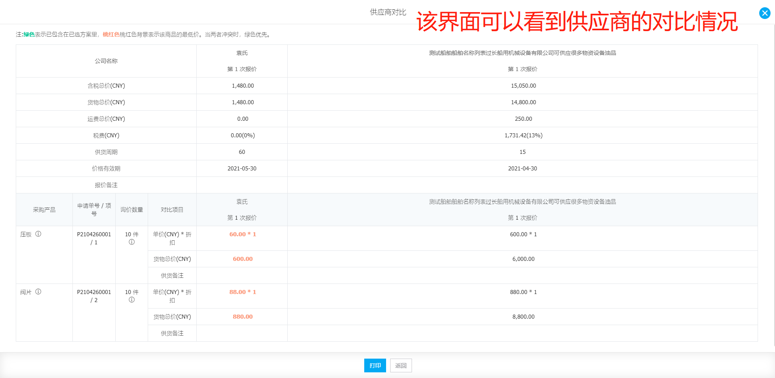The height and width of the screenshot is (378, 775).
Task: Click 货物总价 value 14,800.00
Action: click(523, 102)
